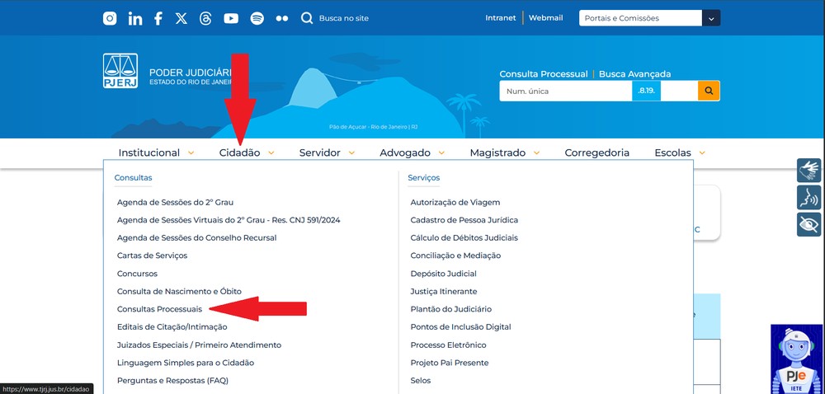Click the Intranet link

[501, 18]
